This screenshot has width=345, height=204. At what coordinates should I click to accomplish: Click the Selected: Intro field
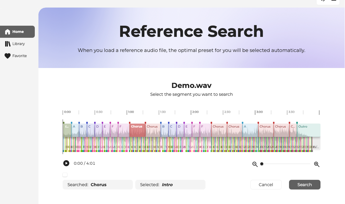point(170,185)
